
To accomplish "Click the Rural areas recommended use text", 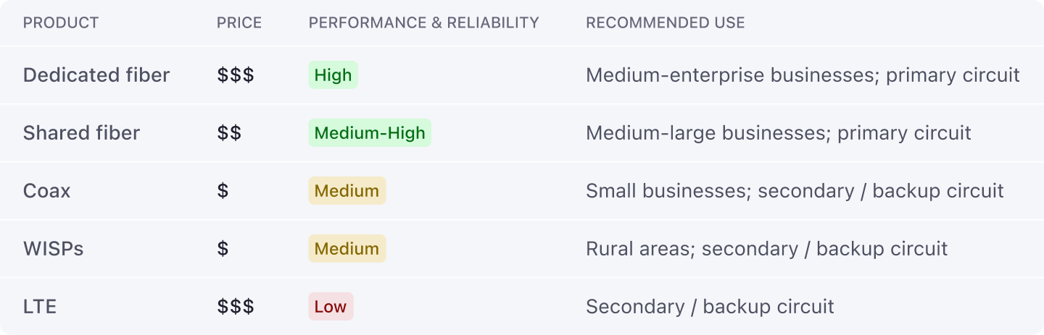I will click(x=767, y=249).
